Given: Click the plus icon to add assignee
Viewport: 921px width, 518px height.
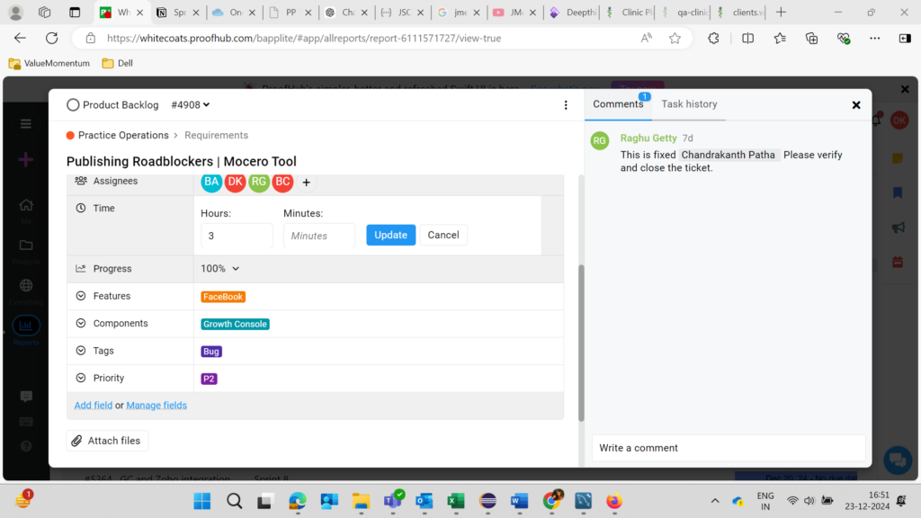Looking at the screenshot, I should pyautogui.click(x=306, y=183).
